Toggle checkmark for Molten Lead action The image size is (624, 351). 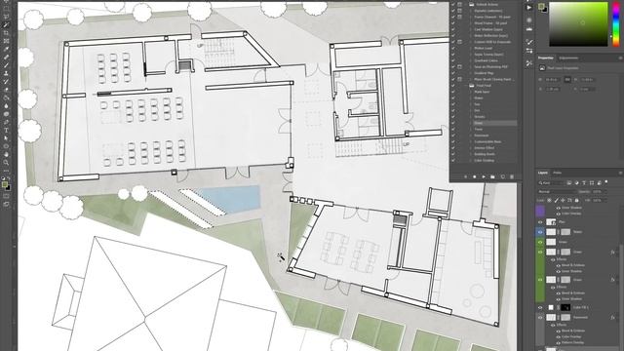point(452,48)
